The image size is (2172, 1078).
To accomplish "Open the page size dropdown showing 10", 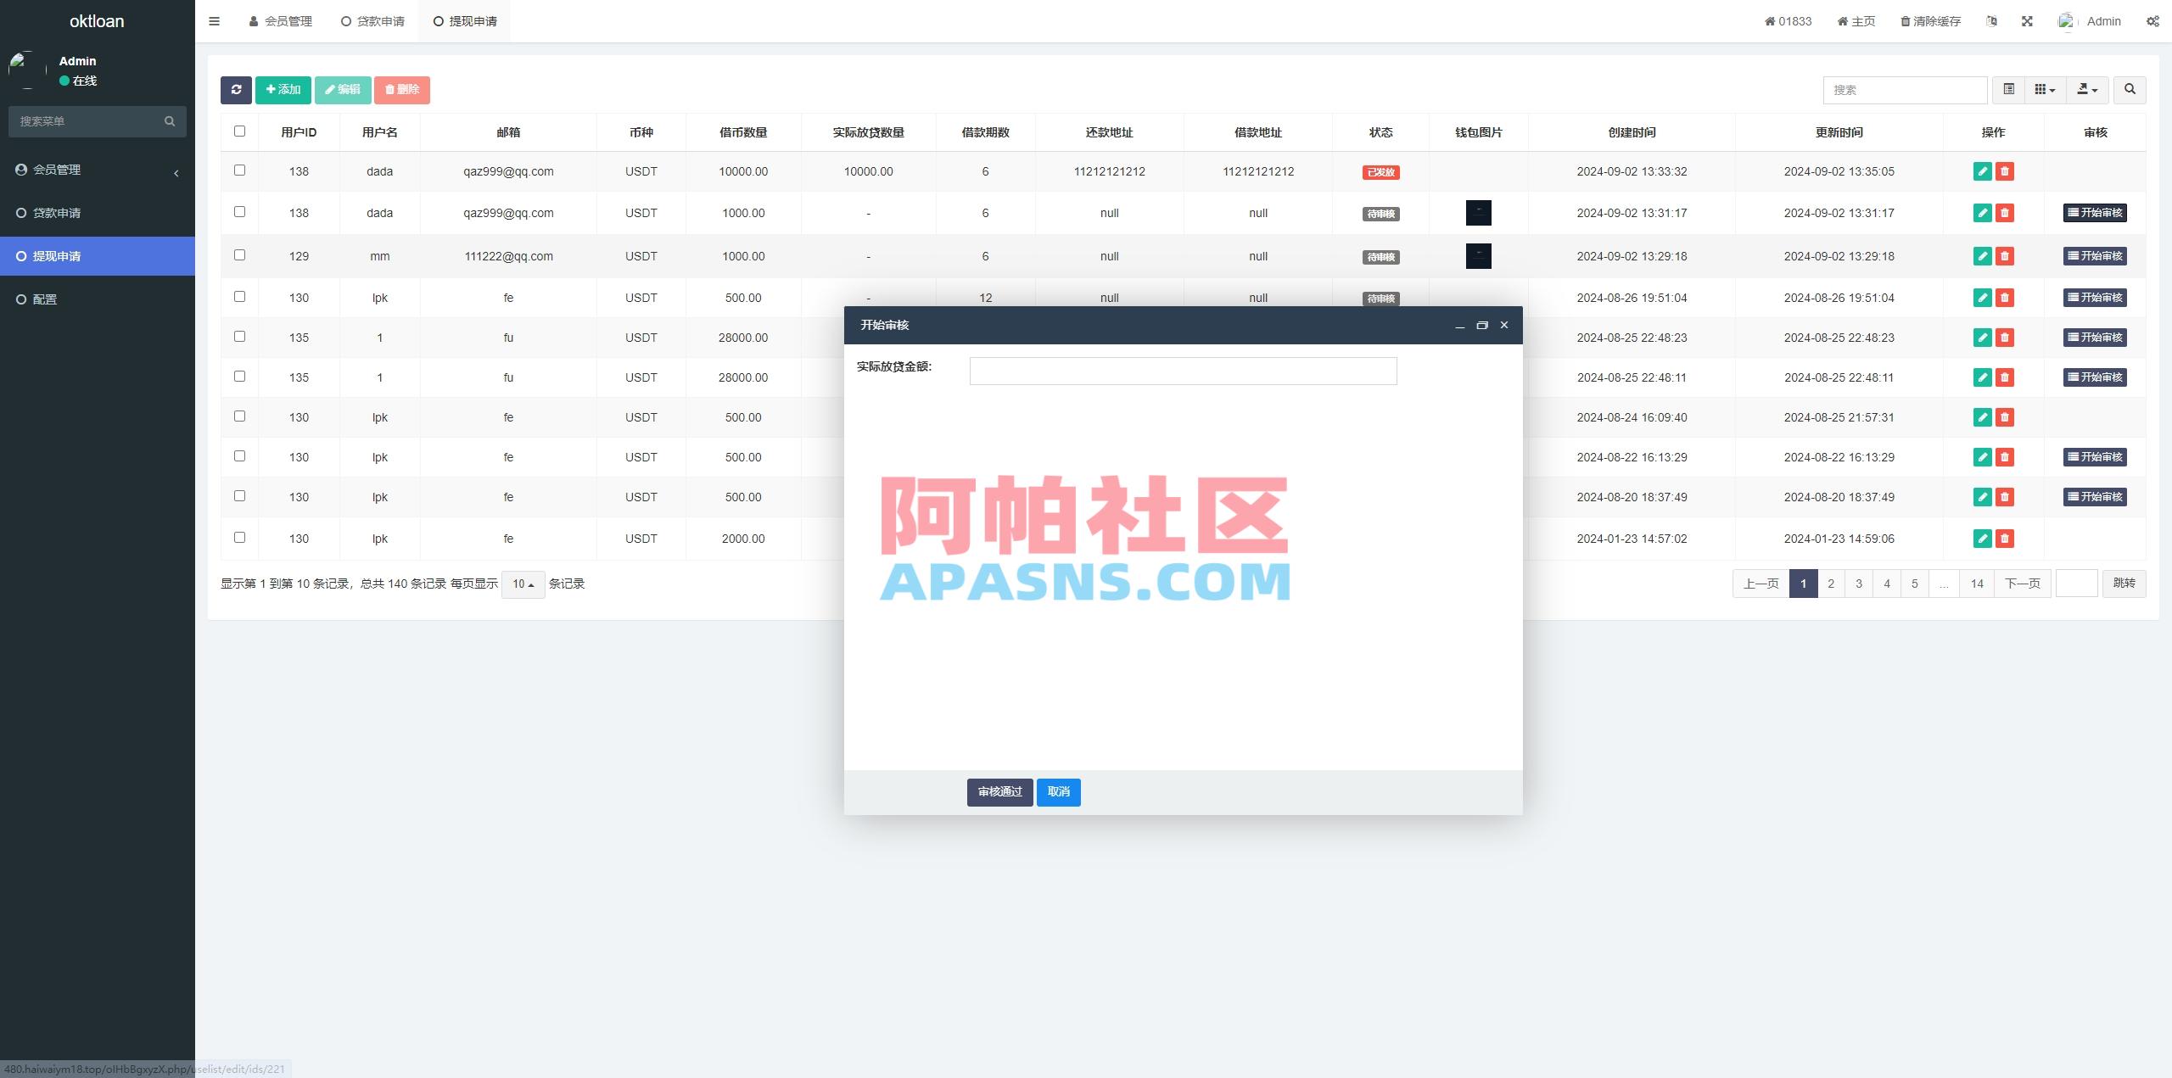I will (x=523, y=584).
